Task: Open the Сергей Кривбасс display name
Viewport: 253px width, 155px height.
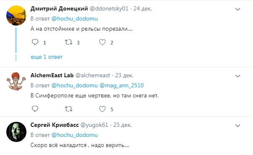Action: point(55,125)
